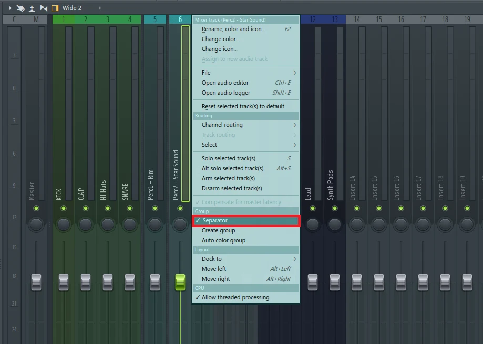Image resolution: width=483 pixels, height=344 pixels.
Task: Click Create group... entry
Action: (x=220, y=230)
